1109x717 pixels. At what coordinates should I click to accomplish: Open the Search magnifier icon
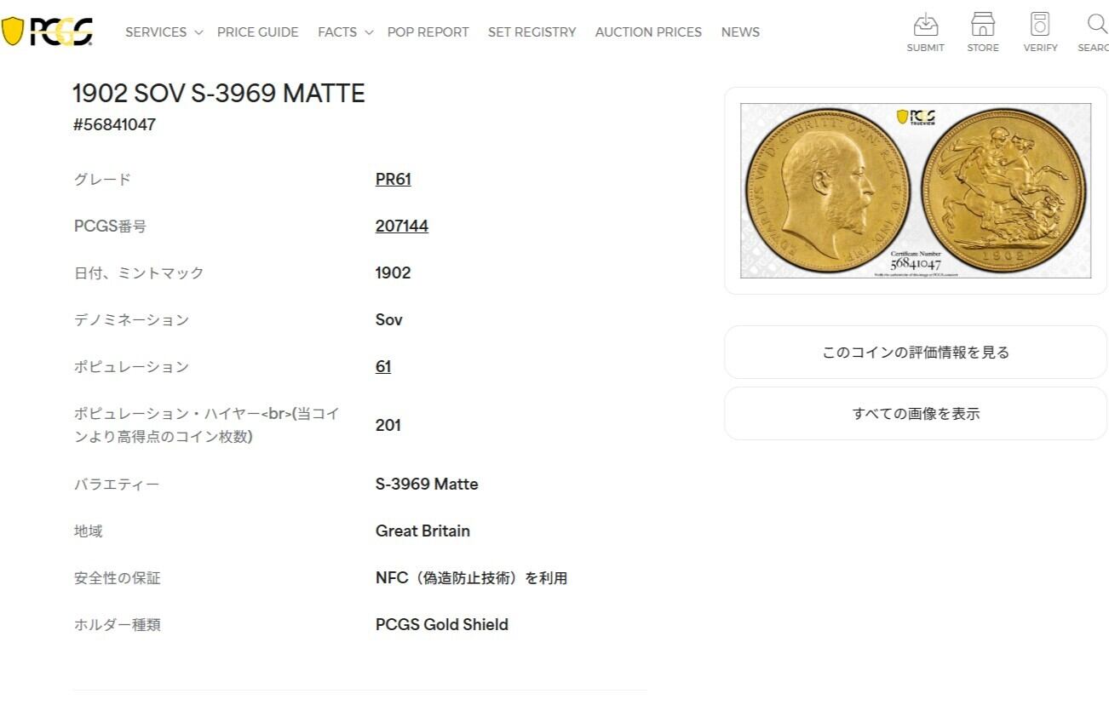click(1097, 24)
